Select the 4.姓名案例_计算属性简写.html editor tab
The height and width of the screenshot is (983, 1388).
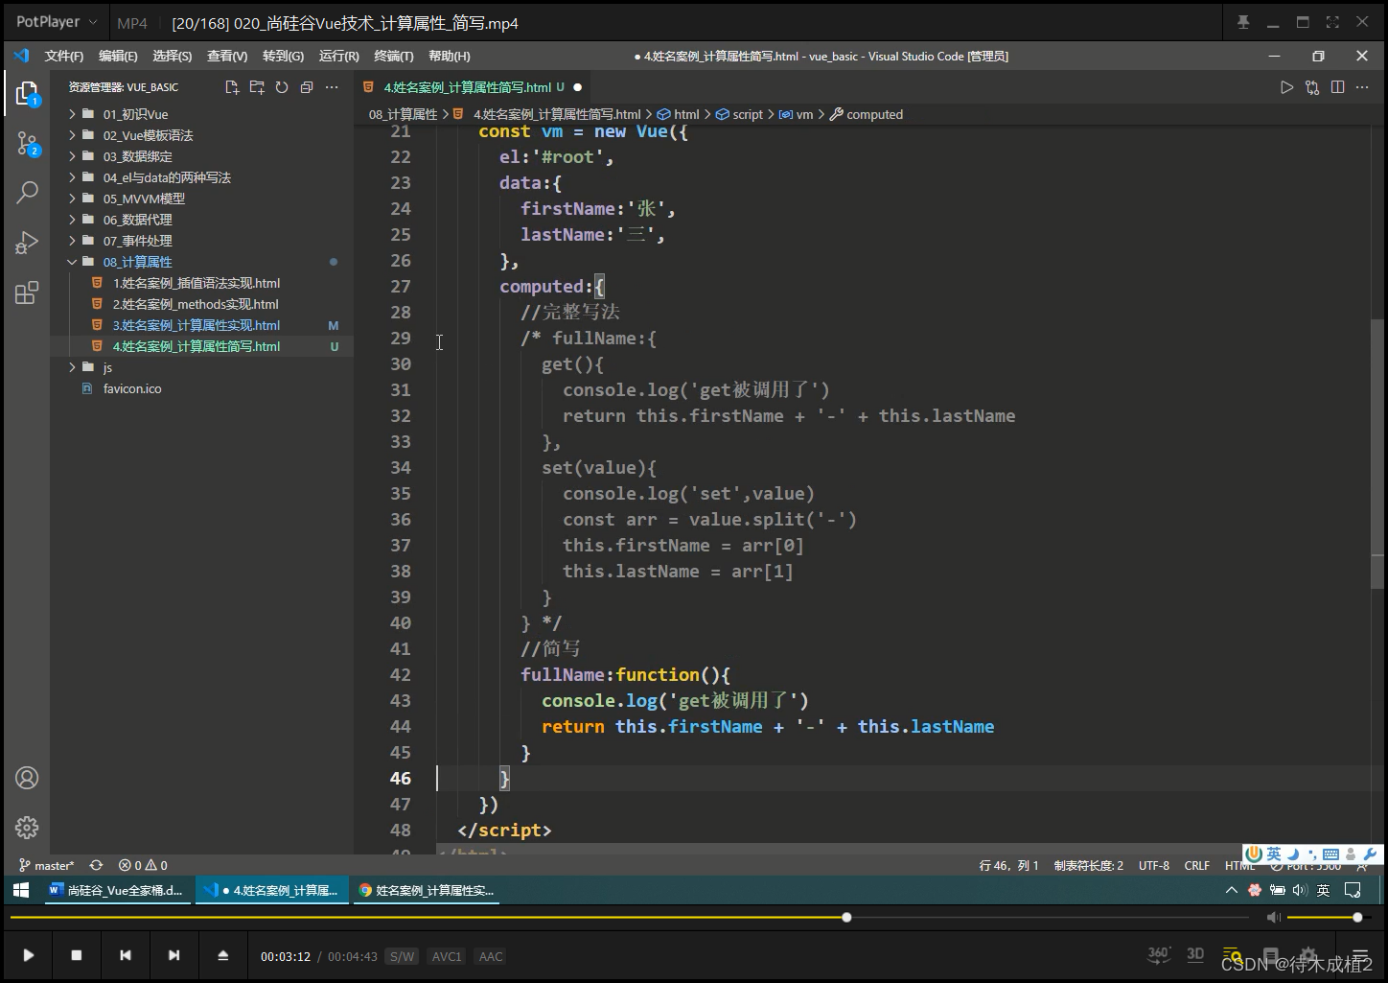[474, 87]
